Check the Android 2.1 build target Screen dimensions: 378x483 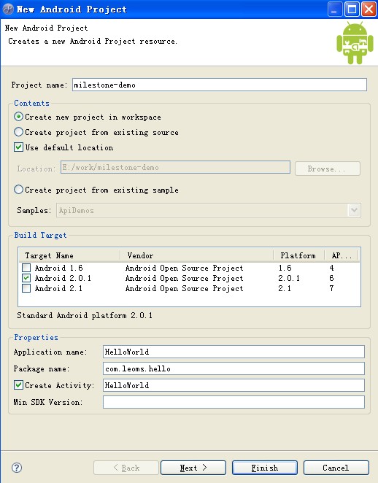[x=26, y=288]
